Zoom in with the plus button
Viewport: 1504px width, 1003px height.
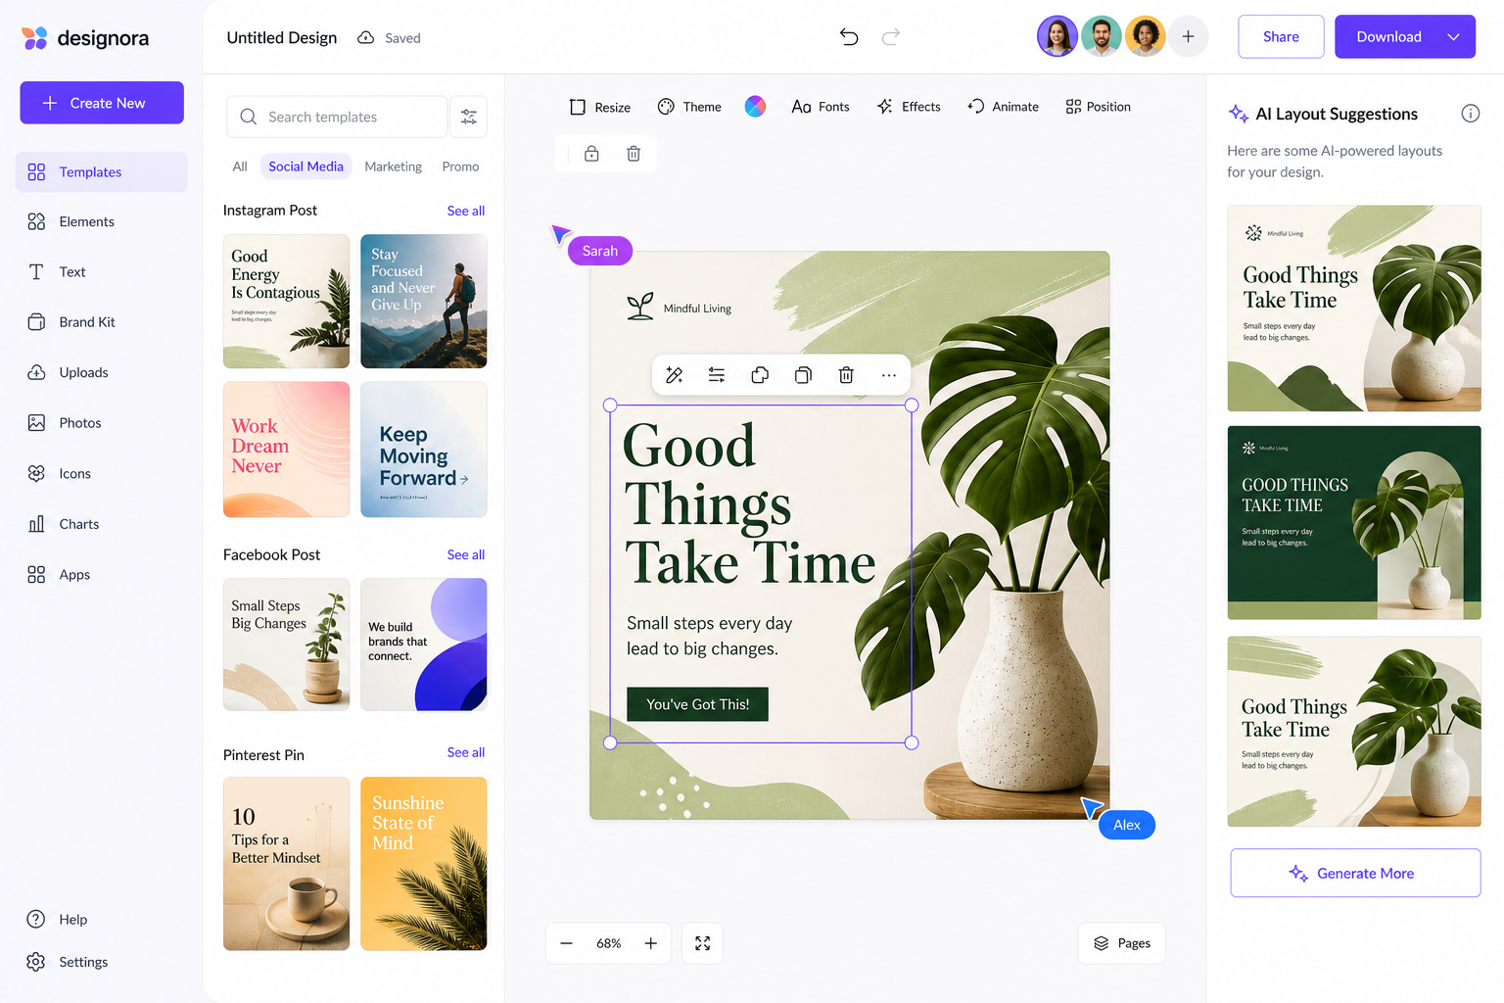pyautogui.click(x=650, y=943)
